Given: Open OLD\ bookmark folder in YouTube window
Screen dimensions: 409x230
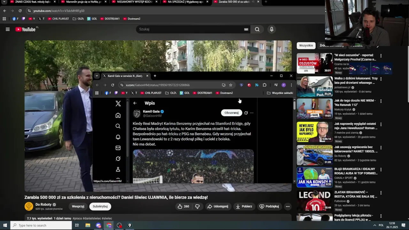Looking at the screenshot, I should [78, 19].
